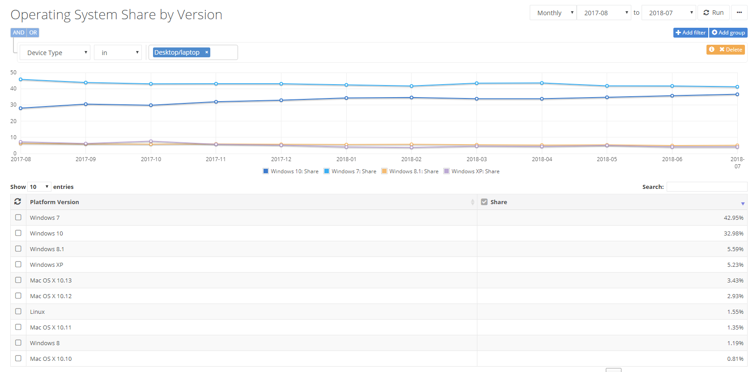This screenshot has width=753, height=372.
Task: Open the Monthly interval dropdown
Action: [x=553, y=13]
